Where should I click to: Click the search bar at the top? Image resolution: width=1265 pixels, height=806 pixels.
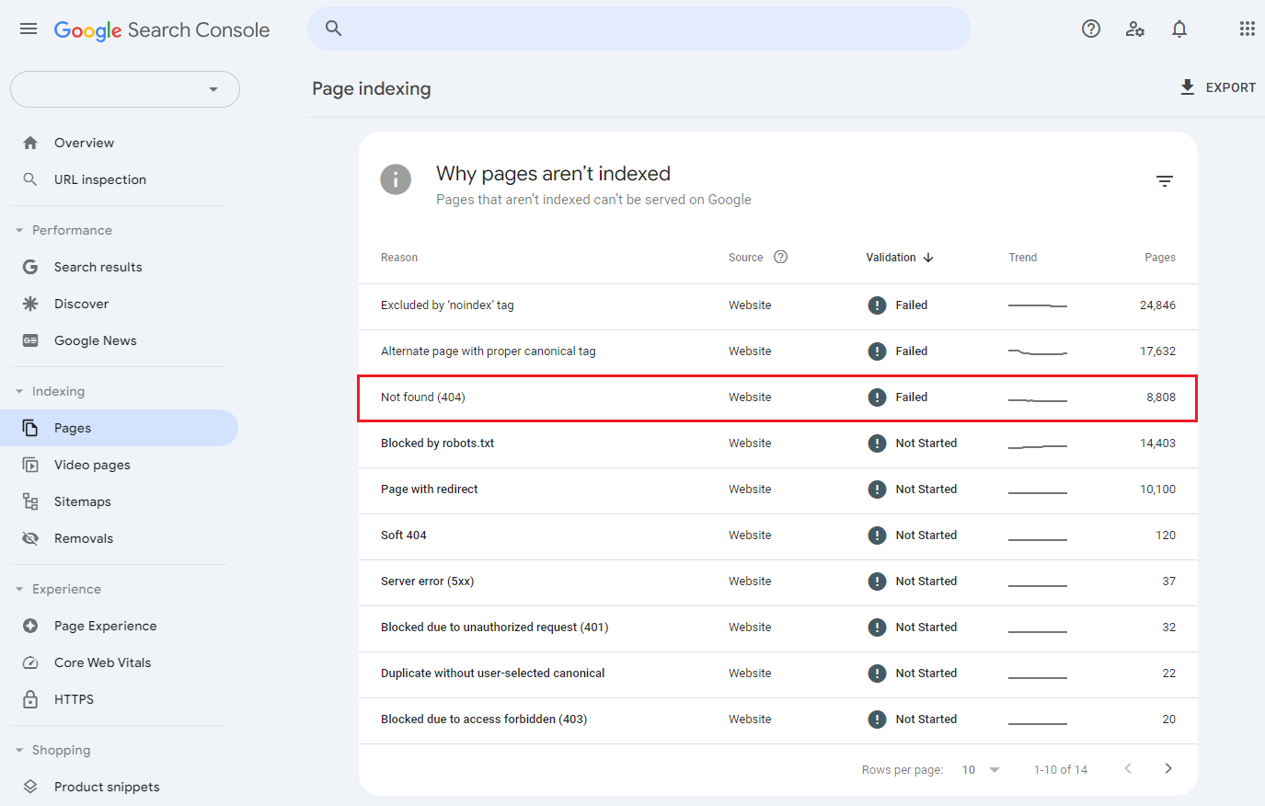[638, 29]
